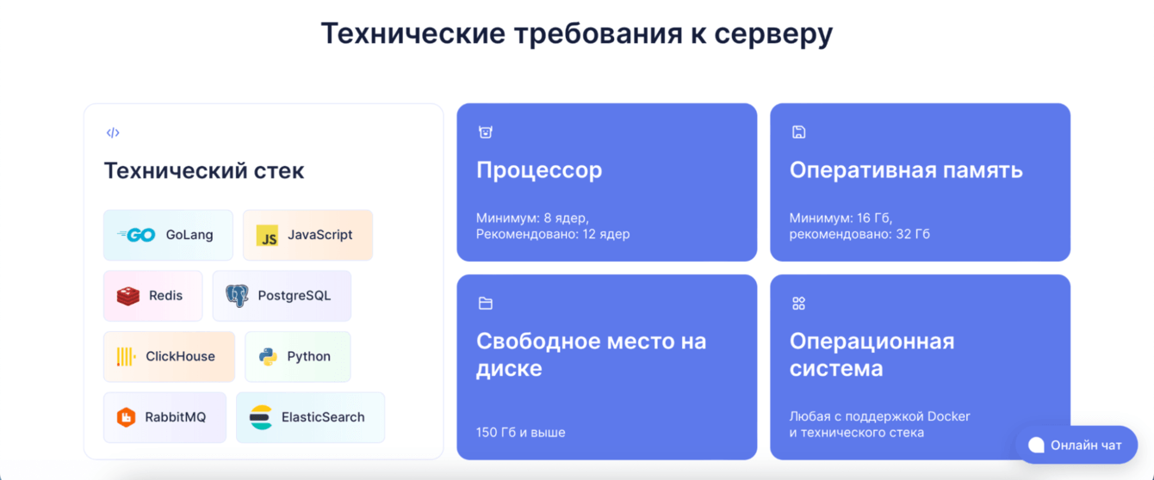Click the text Минимум: 8 ядер

click(x=533, y=218)
